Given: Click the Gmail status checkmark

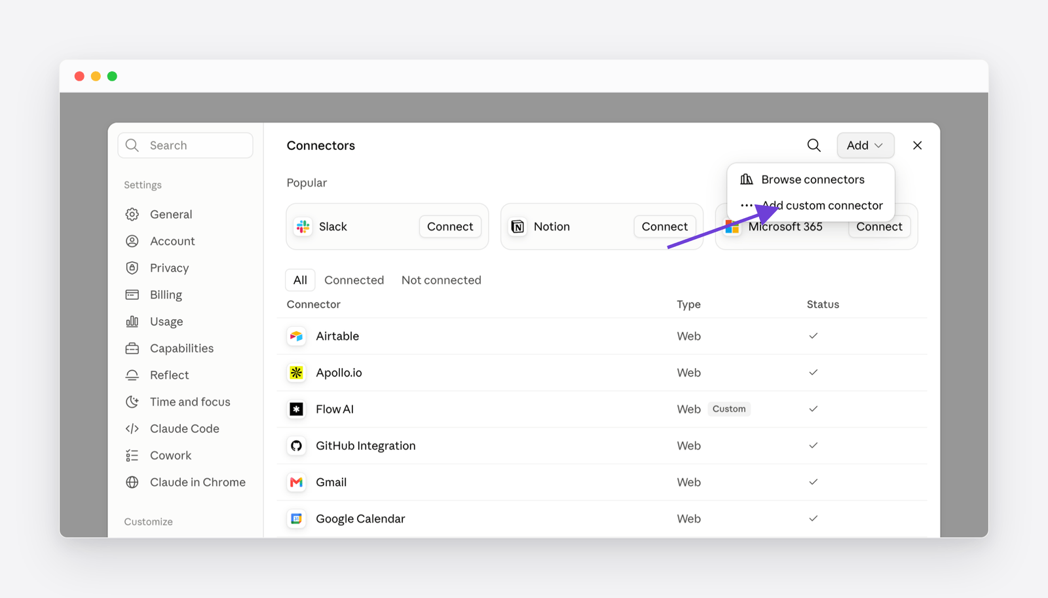Looking at the screenshot, I should click(814, 482).
